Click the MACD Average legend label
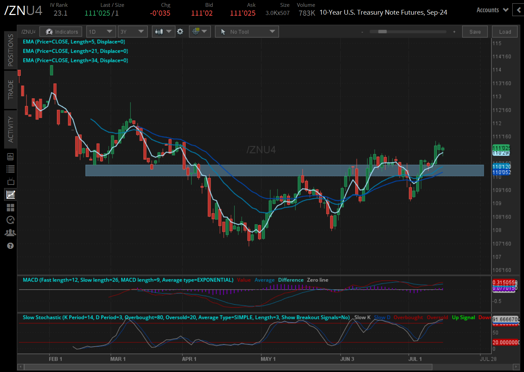The height and width of the screenshot is (372, 524). (x=265, y=280)
